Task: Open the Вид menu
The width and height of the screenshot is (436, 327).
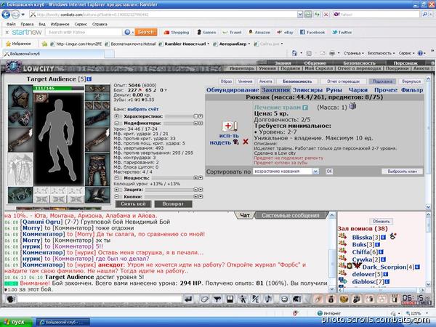Action: 42,24
